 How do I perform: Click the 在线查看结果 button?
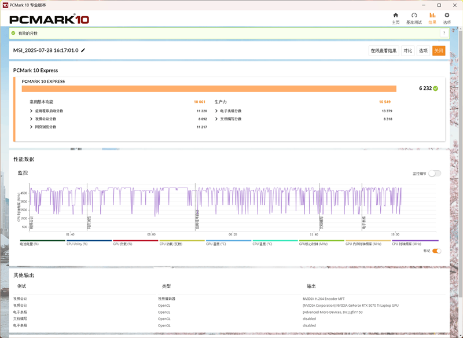click(384, 50)
